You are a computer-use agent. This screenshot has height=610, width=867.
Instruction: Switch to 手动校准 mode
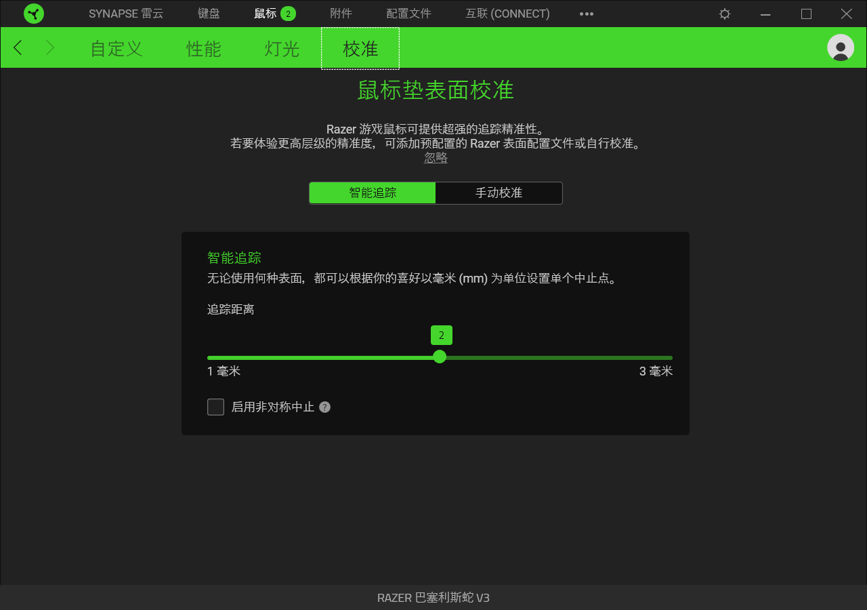pyautogui.click(x=499, y=193)
